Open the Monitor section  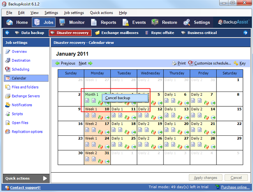coord(72,22)
